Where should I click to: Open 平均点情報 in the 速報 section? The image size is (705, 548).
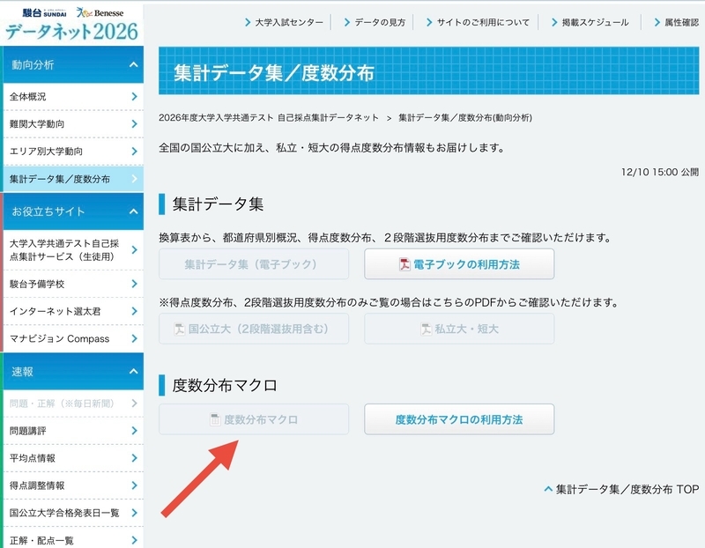[73, 458]
